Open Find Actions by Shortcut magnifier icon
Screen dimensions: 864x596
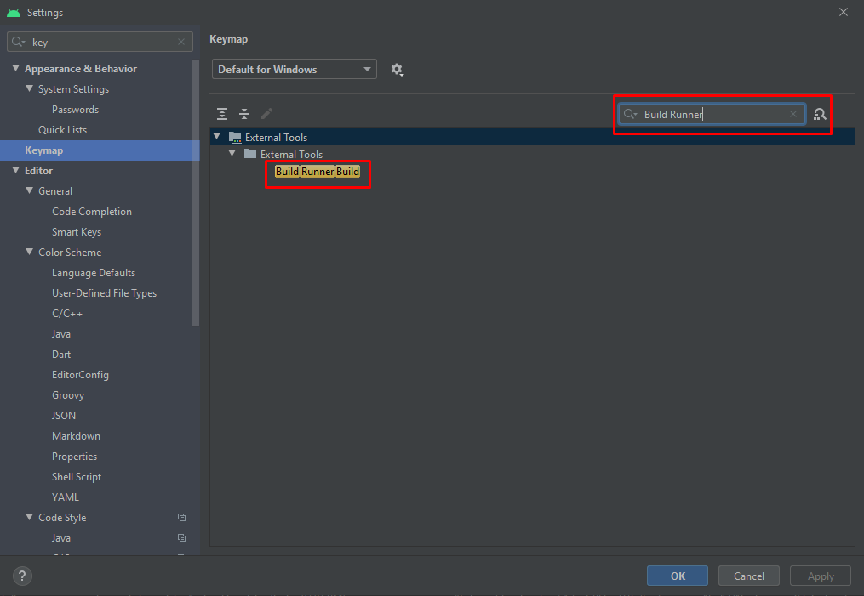pos(820,113)
